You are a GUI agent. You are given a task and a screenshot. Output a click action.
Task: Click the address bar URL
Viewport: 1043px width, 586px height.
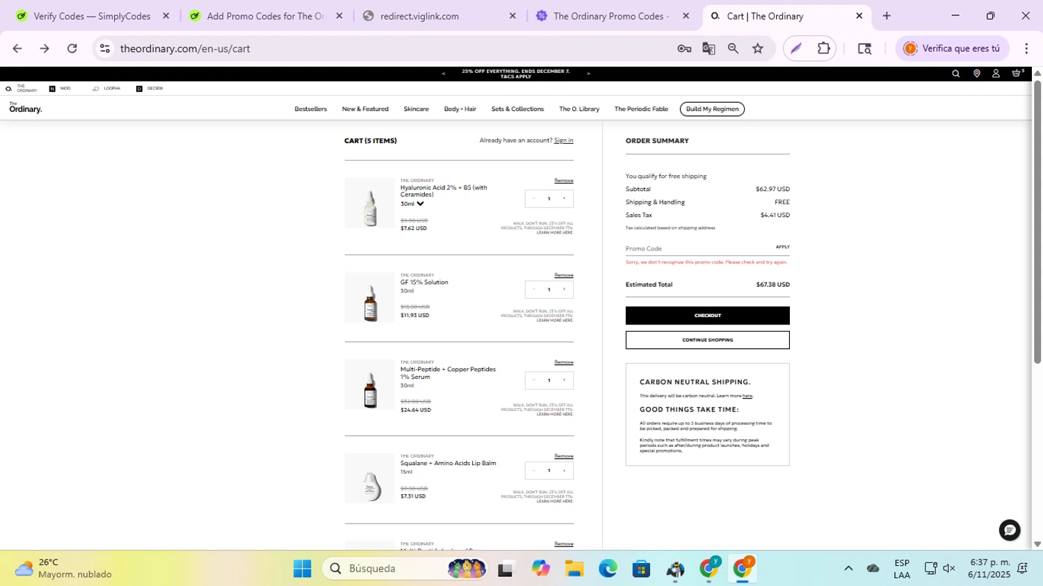click(x=185, y=49)
